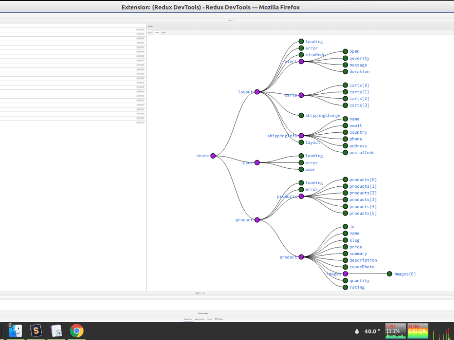Select the products[0] node
The image size is (454, 340).
(x=345, y=180)
